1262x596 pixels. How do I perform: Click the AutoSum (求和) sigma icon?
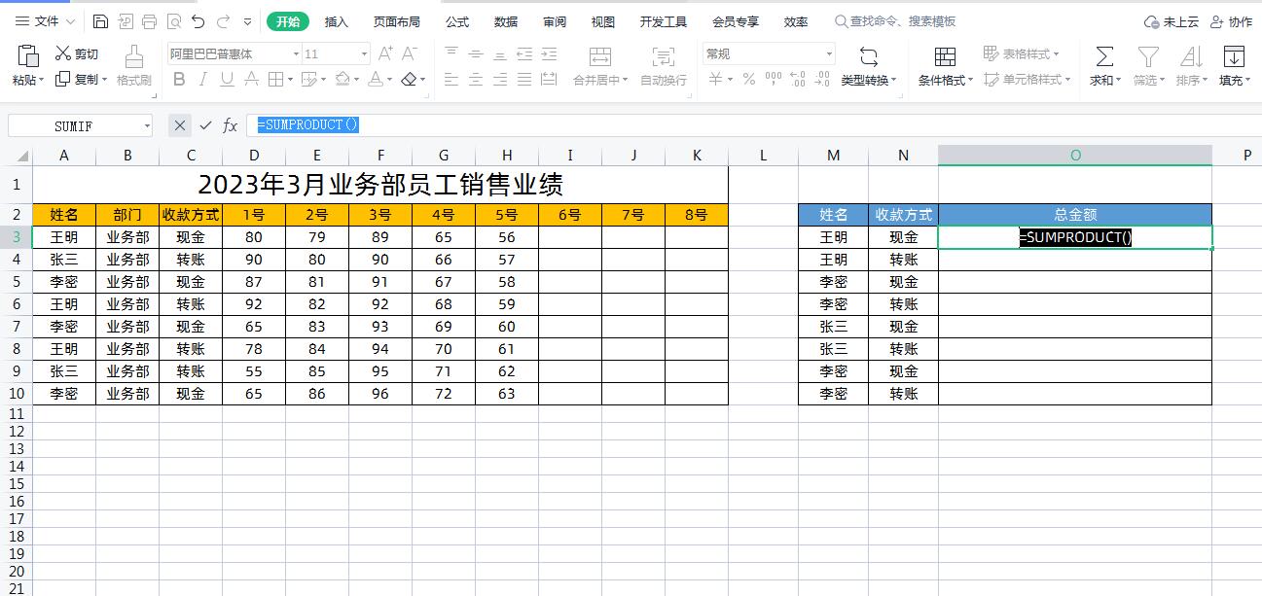[x=1104, y=56]
